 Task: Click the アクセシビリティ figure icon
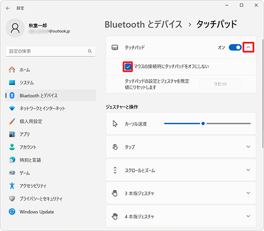point(12,186)
